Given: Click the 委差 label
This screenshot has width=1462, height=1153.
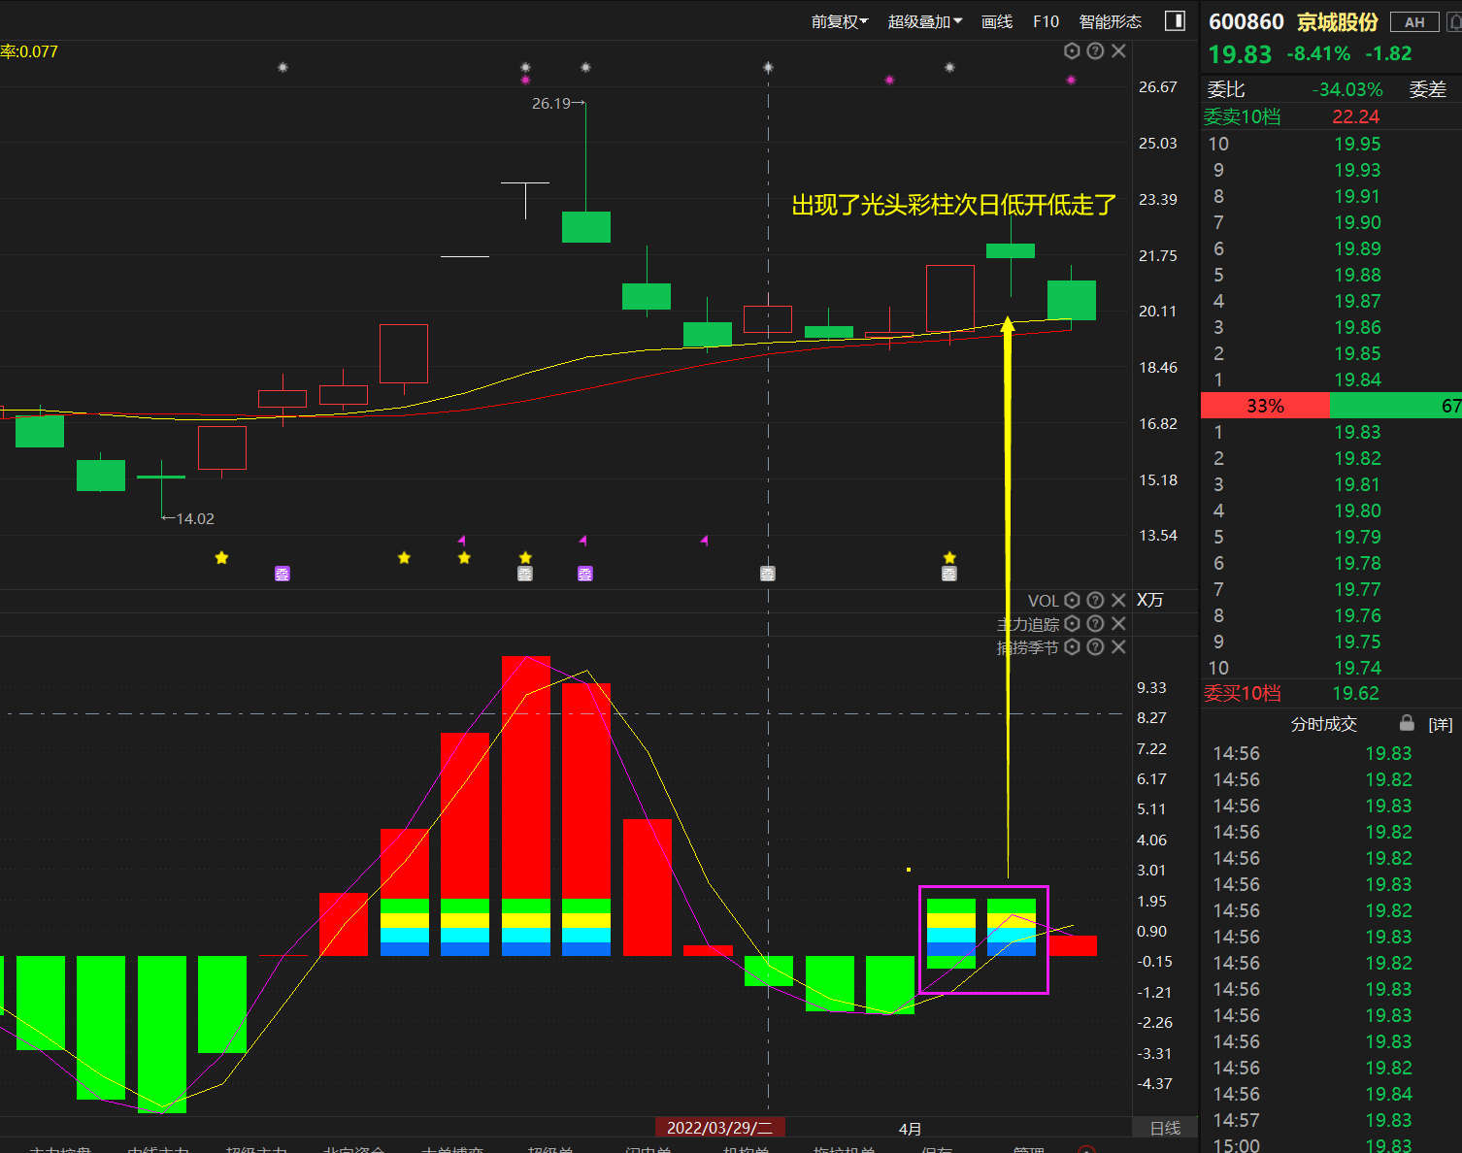Looking at the screenshot, I should (x=1428, y=89).
